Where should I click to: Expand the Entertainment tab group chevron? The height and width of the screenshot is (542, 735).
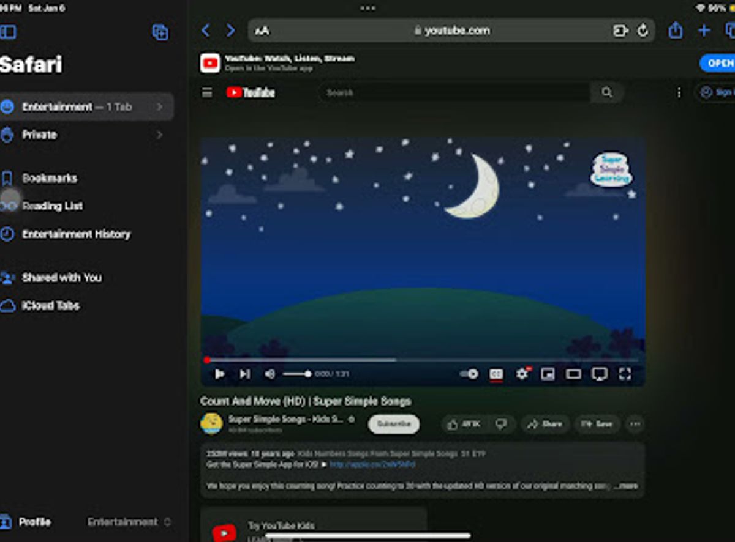click(159, 107)
